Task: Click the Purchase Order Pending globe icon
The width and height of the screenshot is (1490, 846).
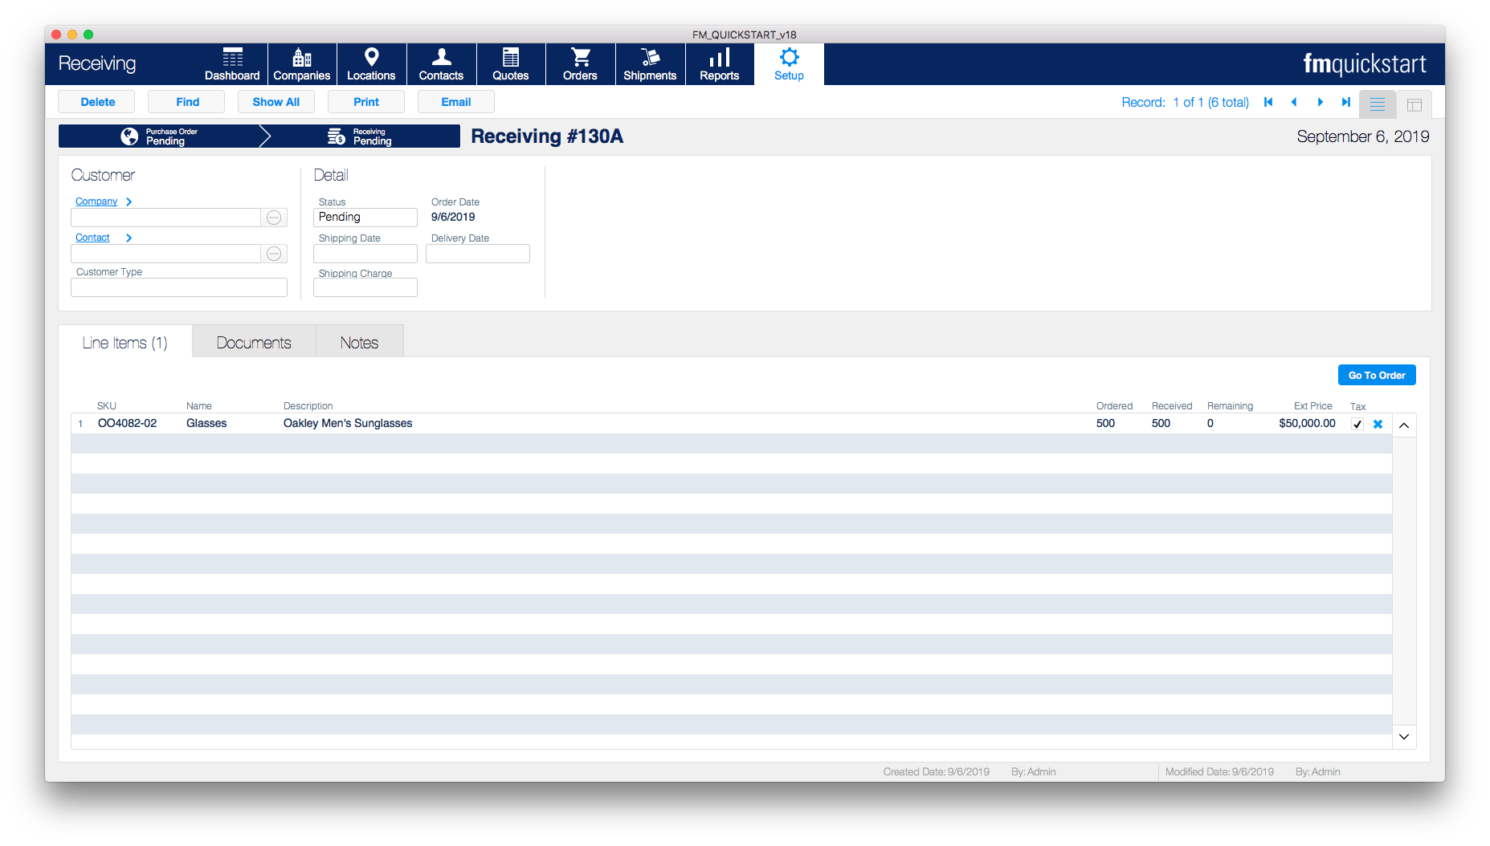Action: (x=129, y=136)
